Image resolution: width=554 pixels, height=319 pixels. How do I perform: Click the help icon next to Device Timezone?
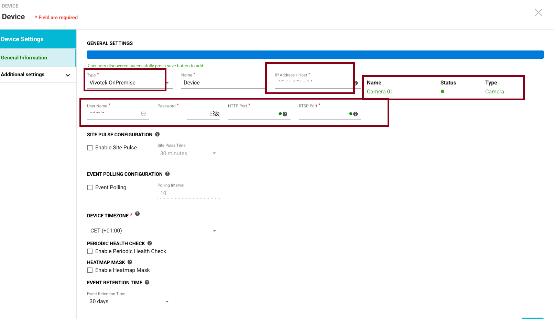coord(137,214)
